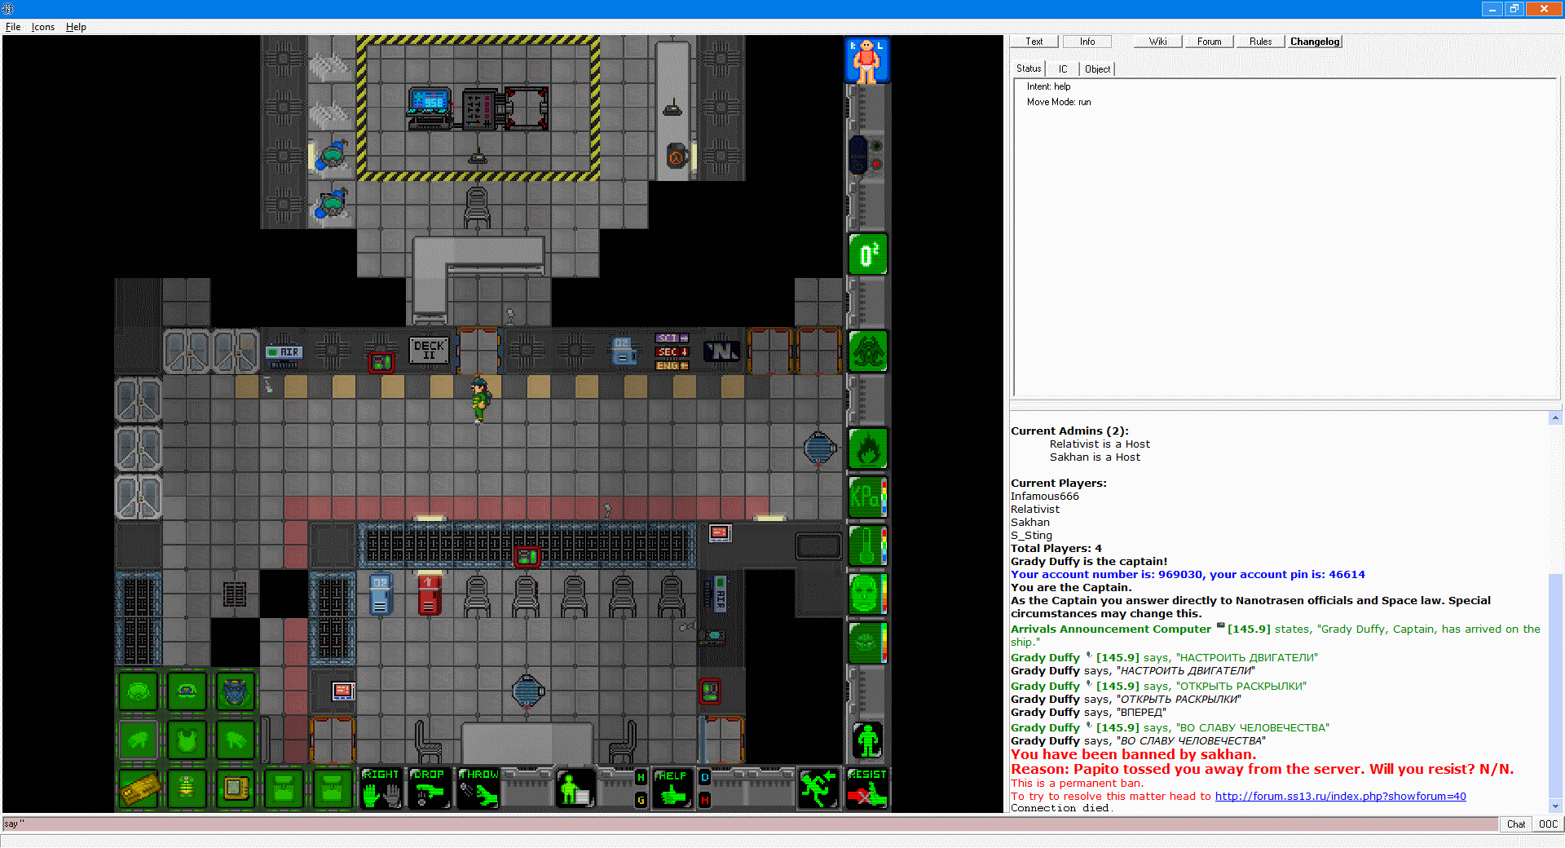
Task: Click the gold ID card slot
Action: 138,788
